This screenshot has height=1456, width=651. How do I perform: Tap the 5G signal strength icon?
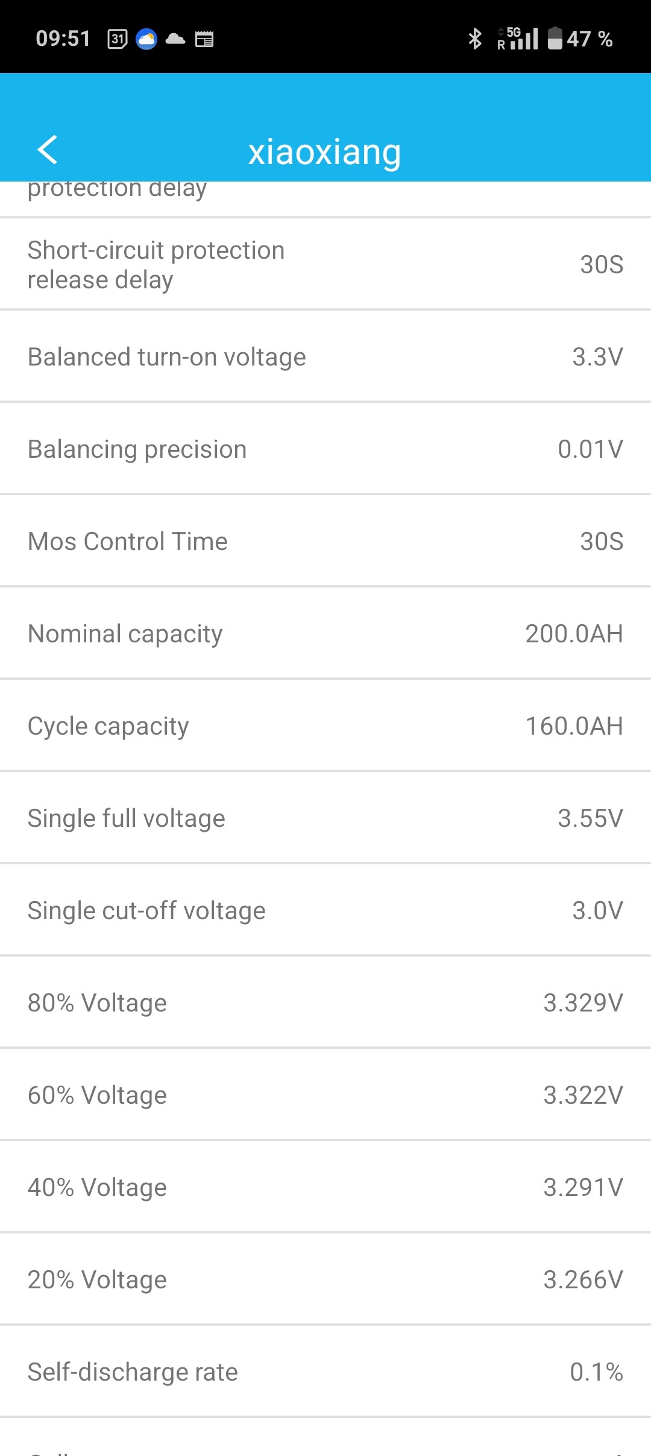click(x=518, y=39)
